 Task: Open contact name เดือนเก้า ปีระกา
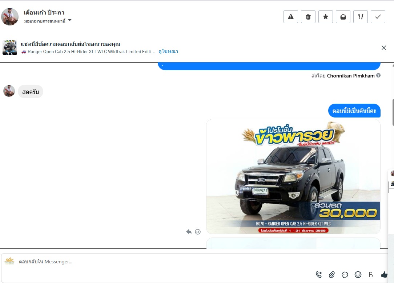click(x=44, y=12)
